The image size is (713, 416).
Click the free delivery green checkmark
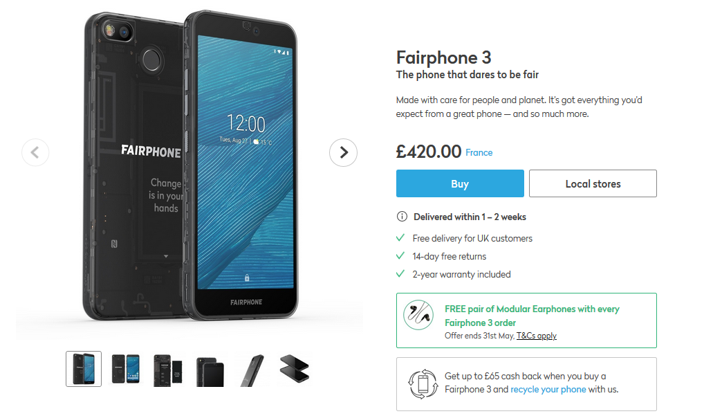tap(400, 237)
